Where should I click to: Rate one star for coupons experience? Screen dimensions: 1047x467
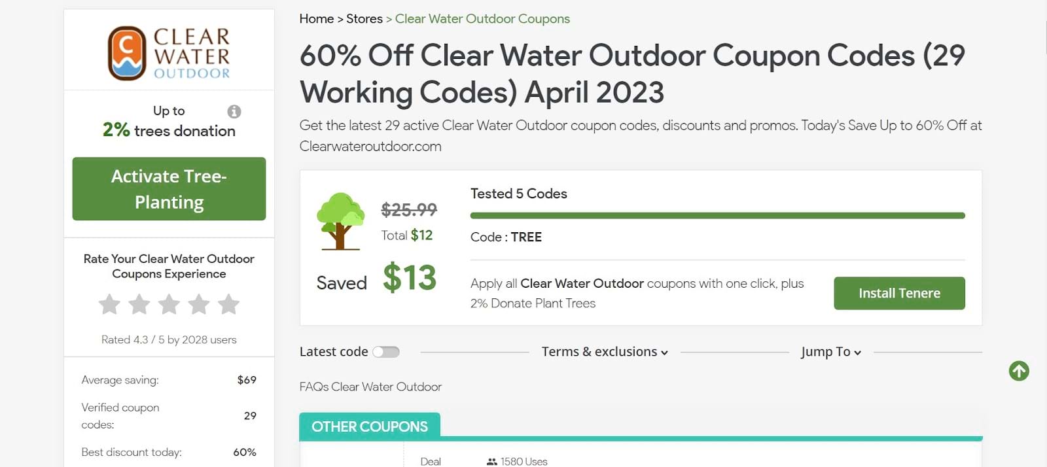109,304
